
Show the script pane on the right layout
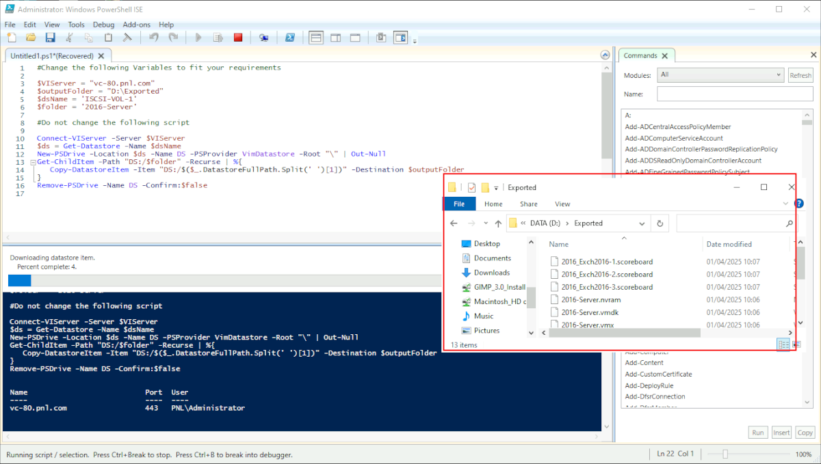(335, 38)
